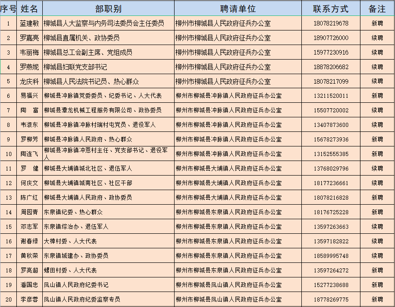Click cell 柳城县妇联党支部书记
Screen dimensions: 395x307
[x=108, y=67]
